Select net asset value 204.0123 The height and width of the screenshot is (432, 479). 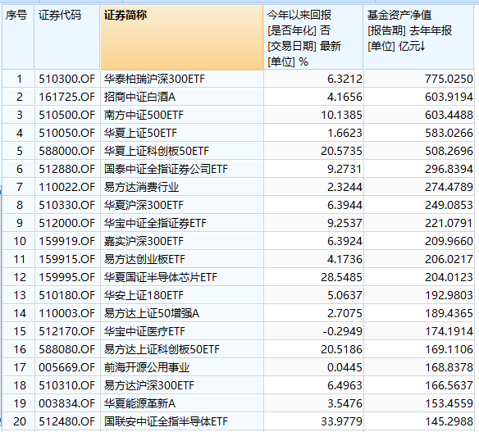point(449,277)
